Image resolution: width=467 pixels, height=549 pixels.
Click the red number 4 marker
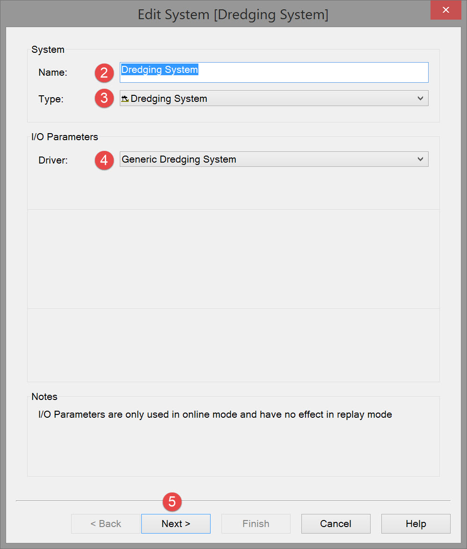click(x=104, y=160)
